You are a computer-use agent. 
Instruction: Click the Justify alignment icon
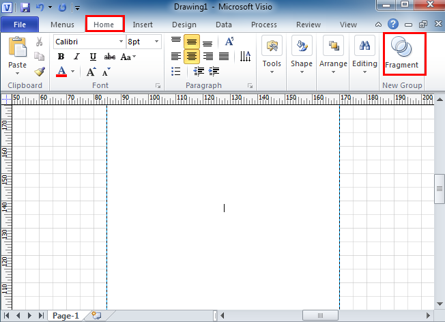[224, 56]
